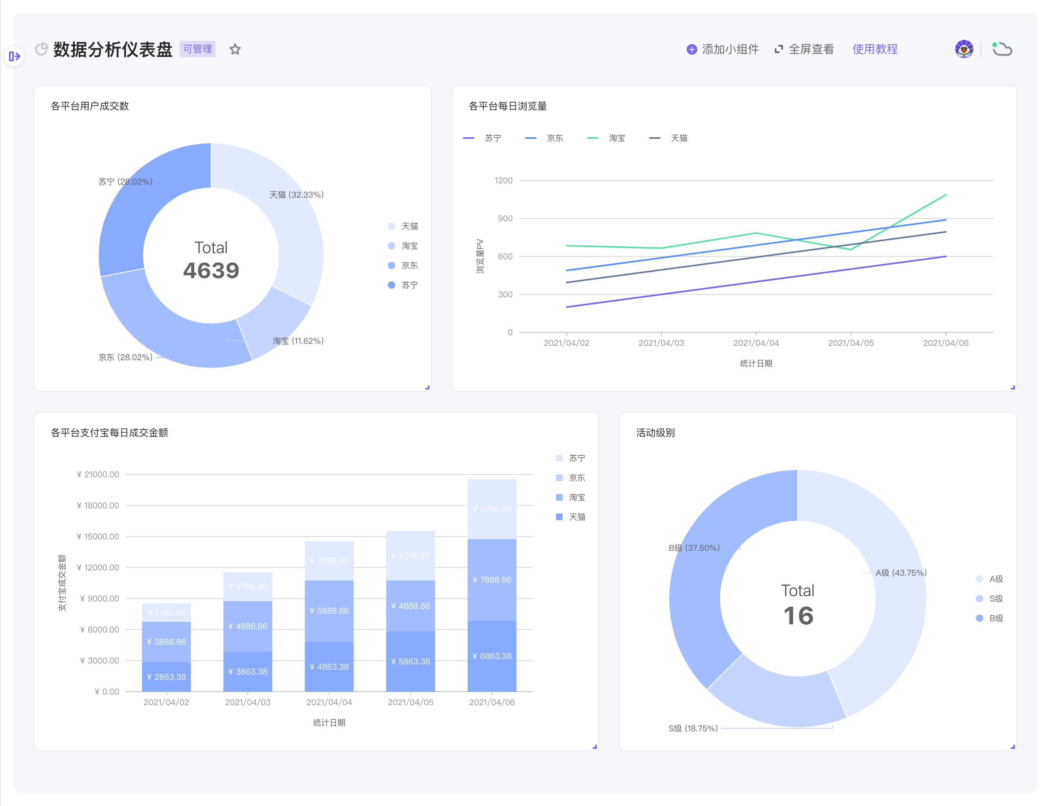Toggle S级 legend in 活动级别 chart
Image resolution: width=1050 pixels, height=806 pixels.
(x=995, y=599)
